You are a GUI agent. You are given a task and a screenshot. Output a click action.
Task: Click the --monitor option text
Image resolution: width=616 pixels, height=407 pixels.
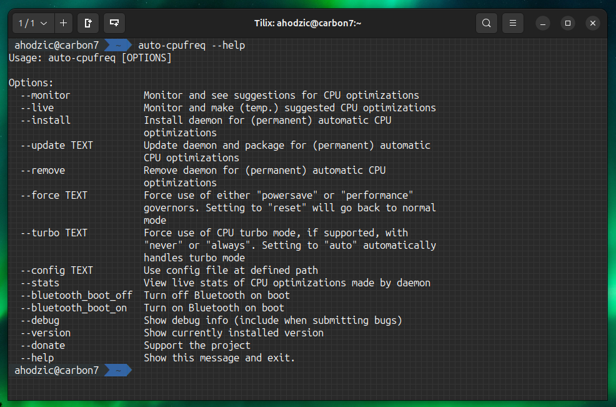46,96
